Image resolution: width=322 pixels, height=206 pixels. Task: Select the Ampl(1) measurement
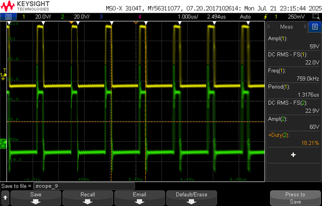(x=294, y=42)
